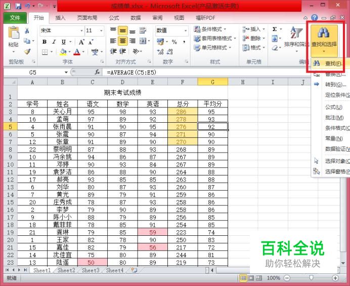Expand the Insert cells dropdown
The image size is (350, 286).
point(264,29)
